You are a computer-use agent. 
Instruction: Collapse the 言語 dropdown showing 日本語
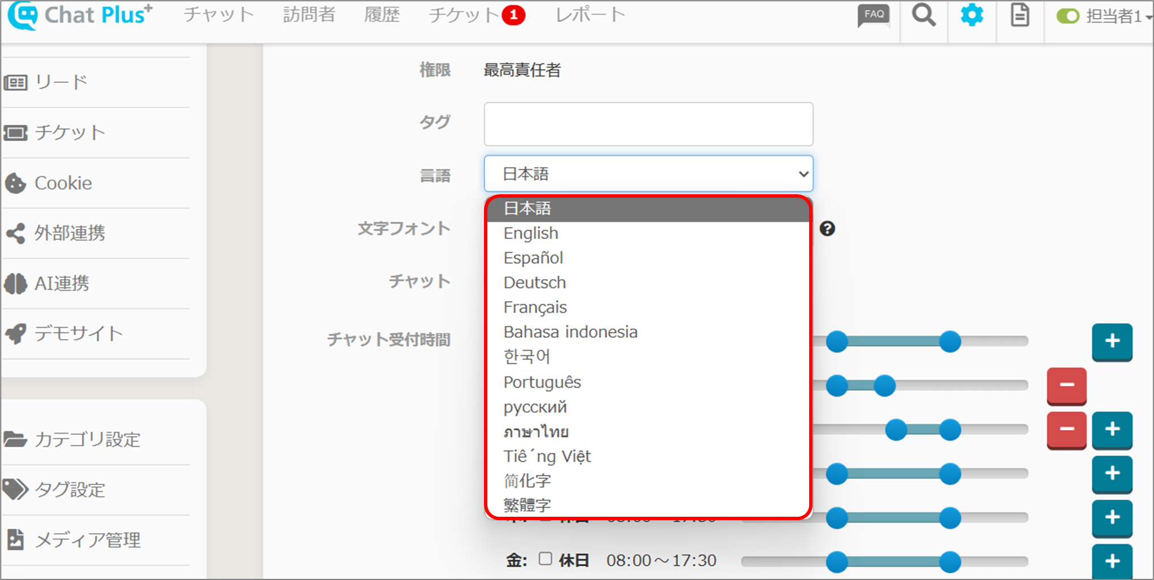[648, 174]
